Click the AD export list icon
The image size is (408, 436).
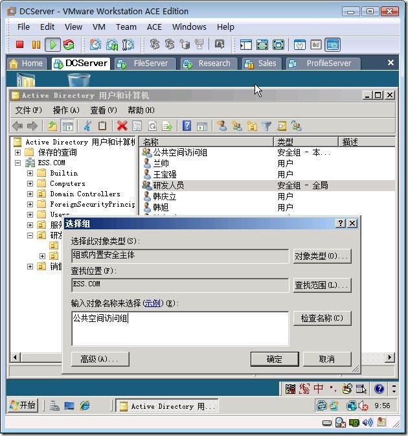(x=167, y=126)
